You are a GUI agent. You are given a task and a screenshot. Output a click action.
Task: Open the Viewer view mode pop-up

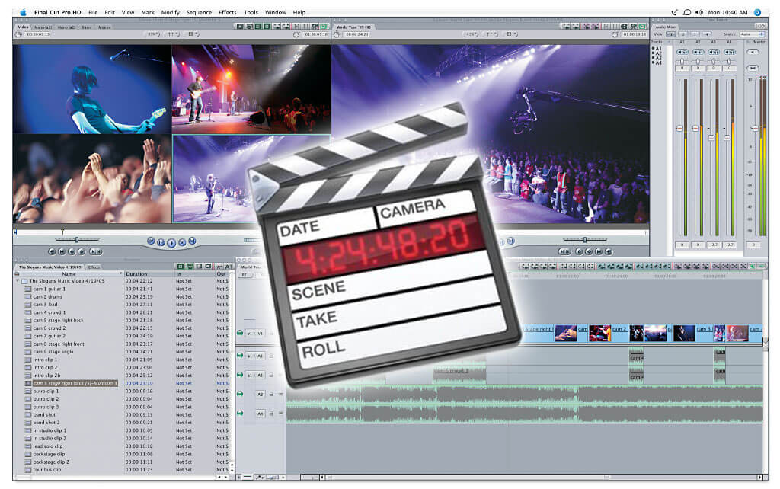pyautogui.click(x=191, y=34)
